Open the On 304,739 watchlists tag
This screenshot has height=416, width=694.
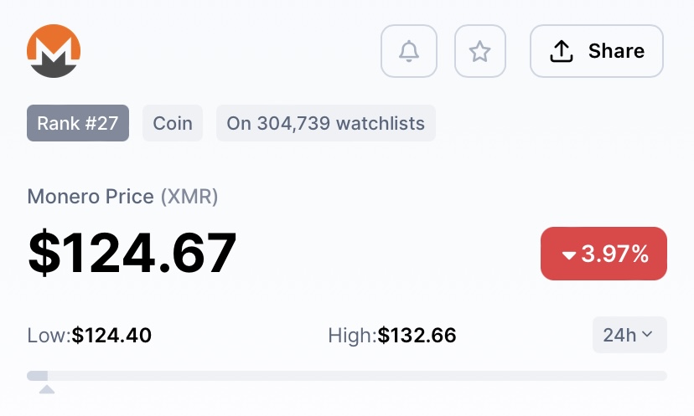pos(325,124)
